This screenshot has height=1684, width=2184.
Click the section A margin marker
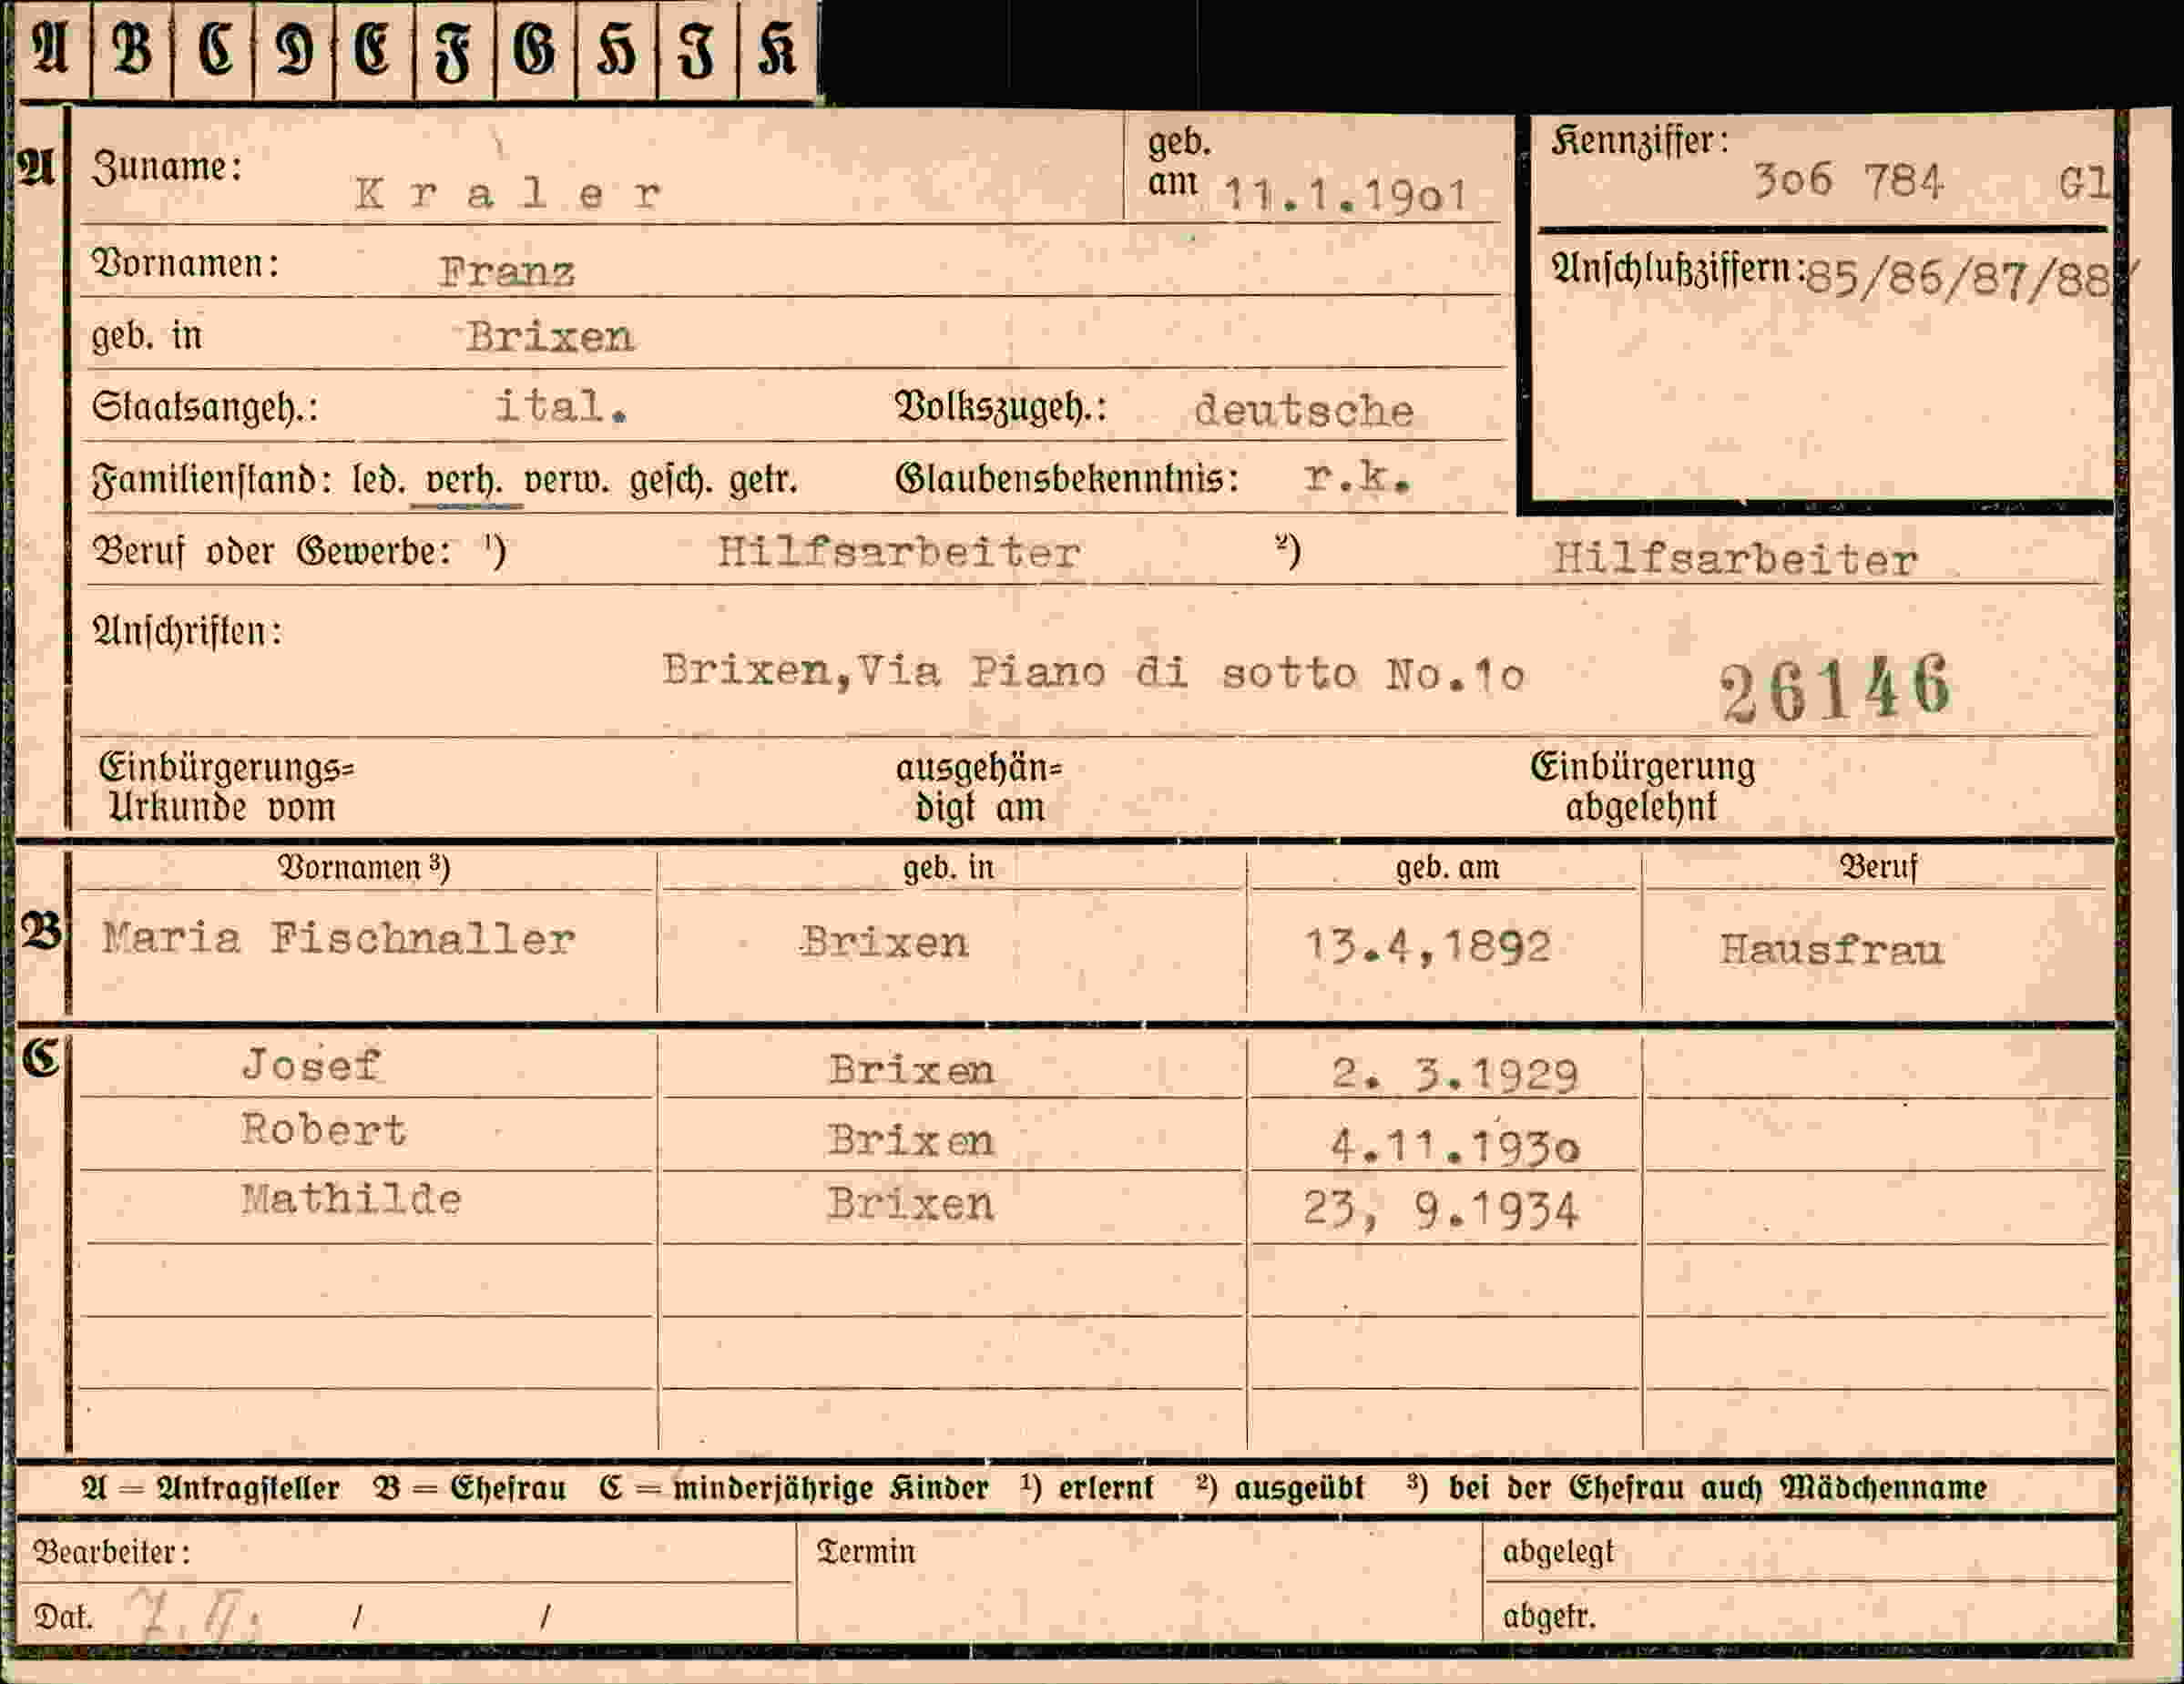coord(37,169)
